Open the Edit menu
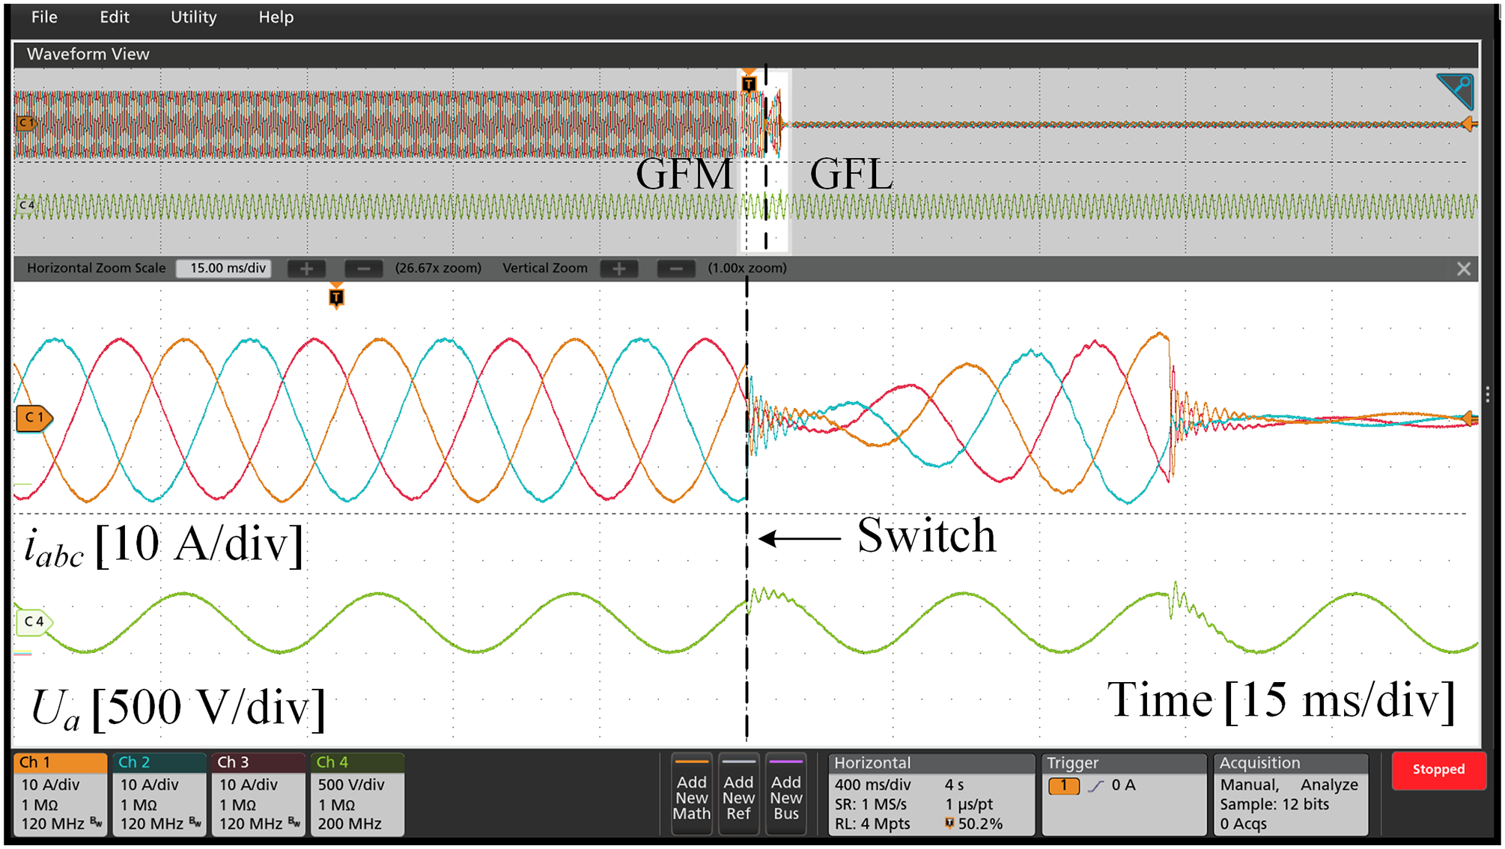This screenshot has width=1505, height=849. click(x=115, y=17)
